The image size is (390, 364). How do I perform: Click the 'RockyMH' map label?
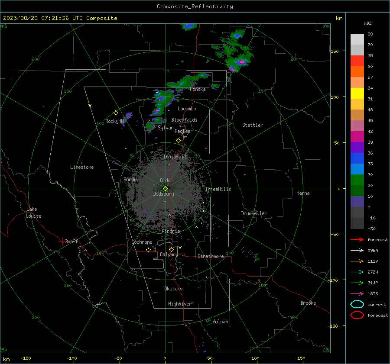coord(114,121)
